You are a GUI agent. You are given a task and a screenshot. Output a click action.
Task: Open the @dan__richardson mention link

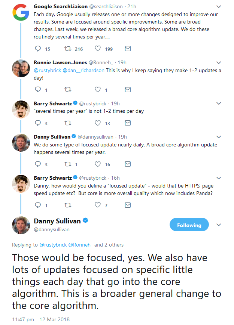(83, 71)
